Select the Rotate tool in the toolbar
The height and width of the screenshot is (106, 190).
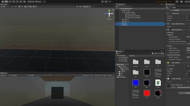coord(10,1)
